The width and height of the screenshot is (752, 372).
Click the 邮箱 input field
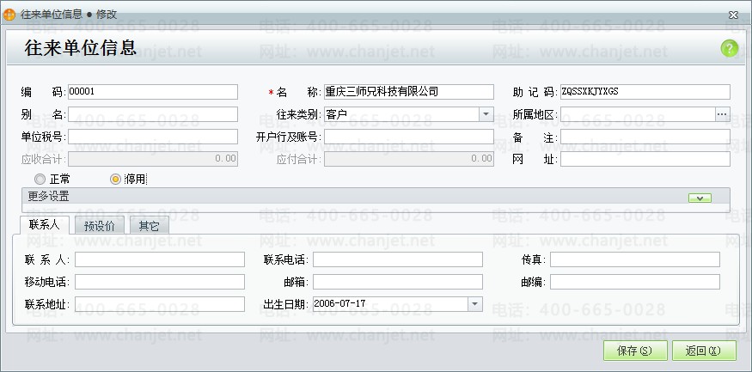pos(398,282)
